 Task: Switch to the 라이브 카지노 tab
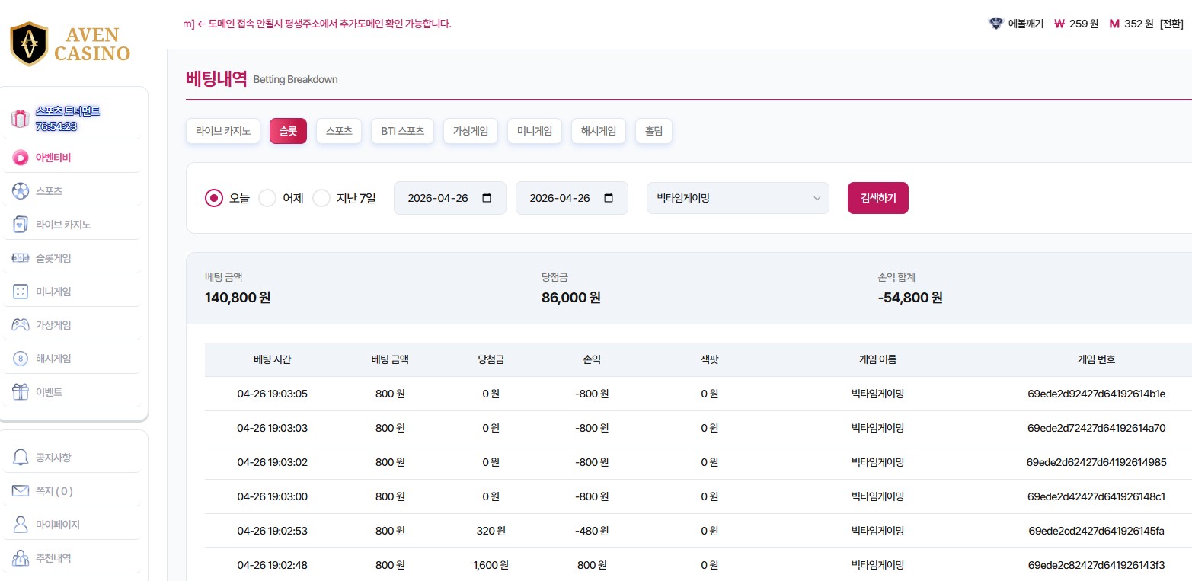223,131
